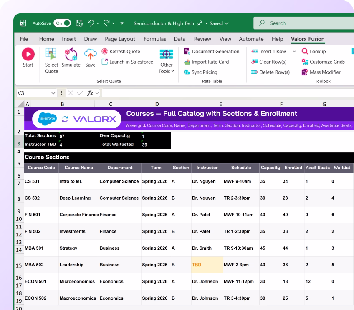354x310 pixels.
Task: Expand the Saved status chevron
Action: pos(227,23)
